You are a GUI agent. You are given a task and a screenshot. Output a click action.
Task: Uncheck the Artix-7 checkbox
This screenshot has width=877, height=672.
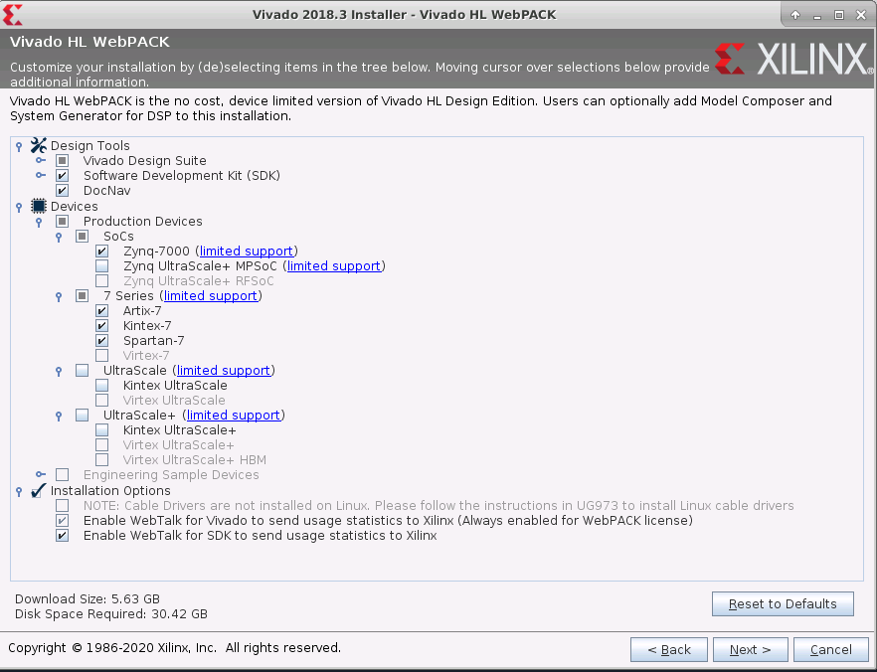(x=101, y=311)
